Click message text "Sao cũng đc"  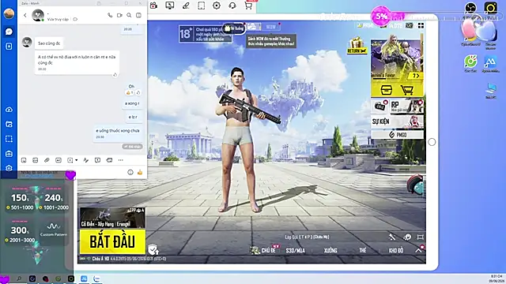[x=49, y=43]
